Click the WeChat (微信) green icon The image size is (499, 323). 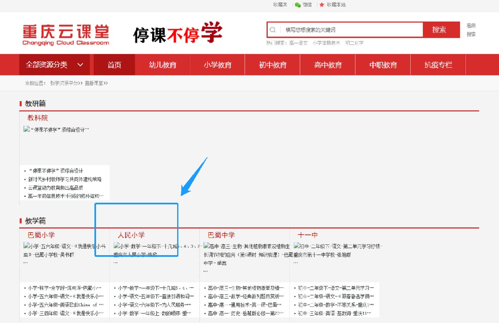click(x=298, y=5)
